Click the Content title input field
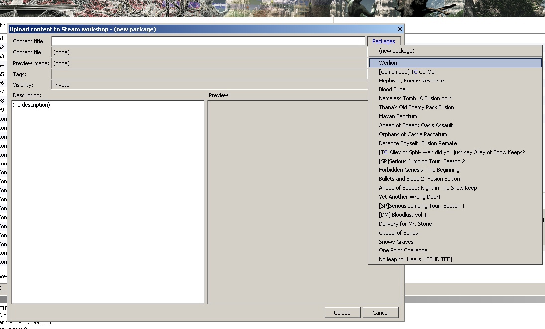This screenshot has height=329, width=545. (208, 41)
